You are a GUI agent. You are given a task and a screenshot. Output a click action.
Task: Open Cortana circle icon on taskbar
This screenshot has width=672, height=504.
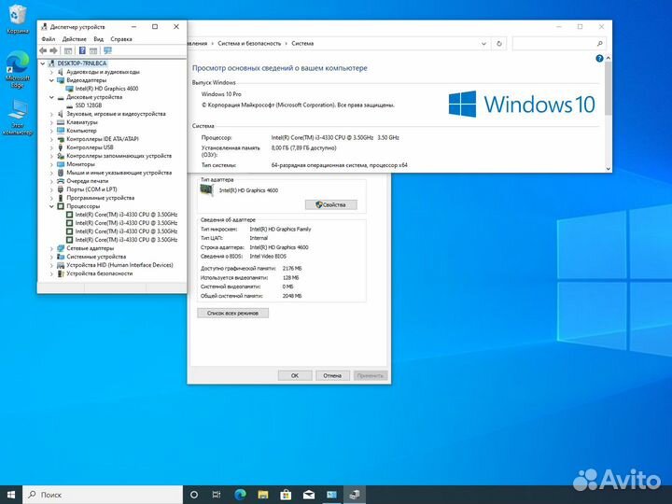coord(194,495)
